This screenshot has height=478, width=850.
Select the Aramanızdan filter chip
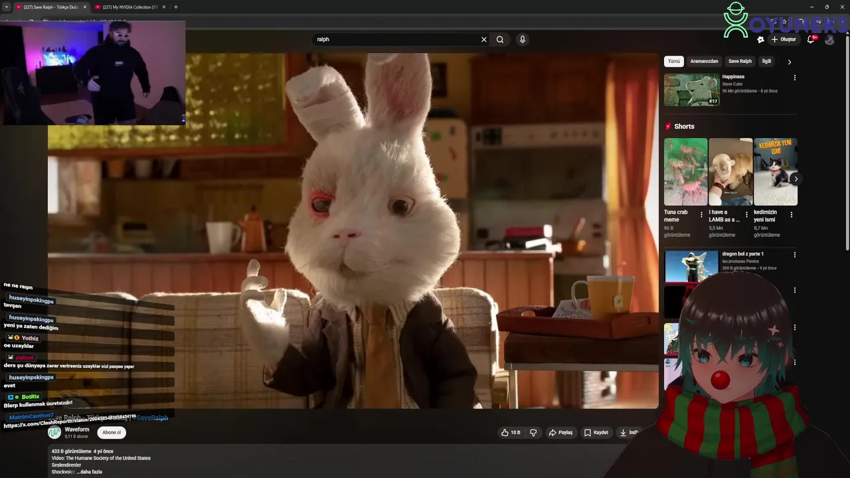[704, 61]
